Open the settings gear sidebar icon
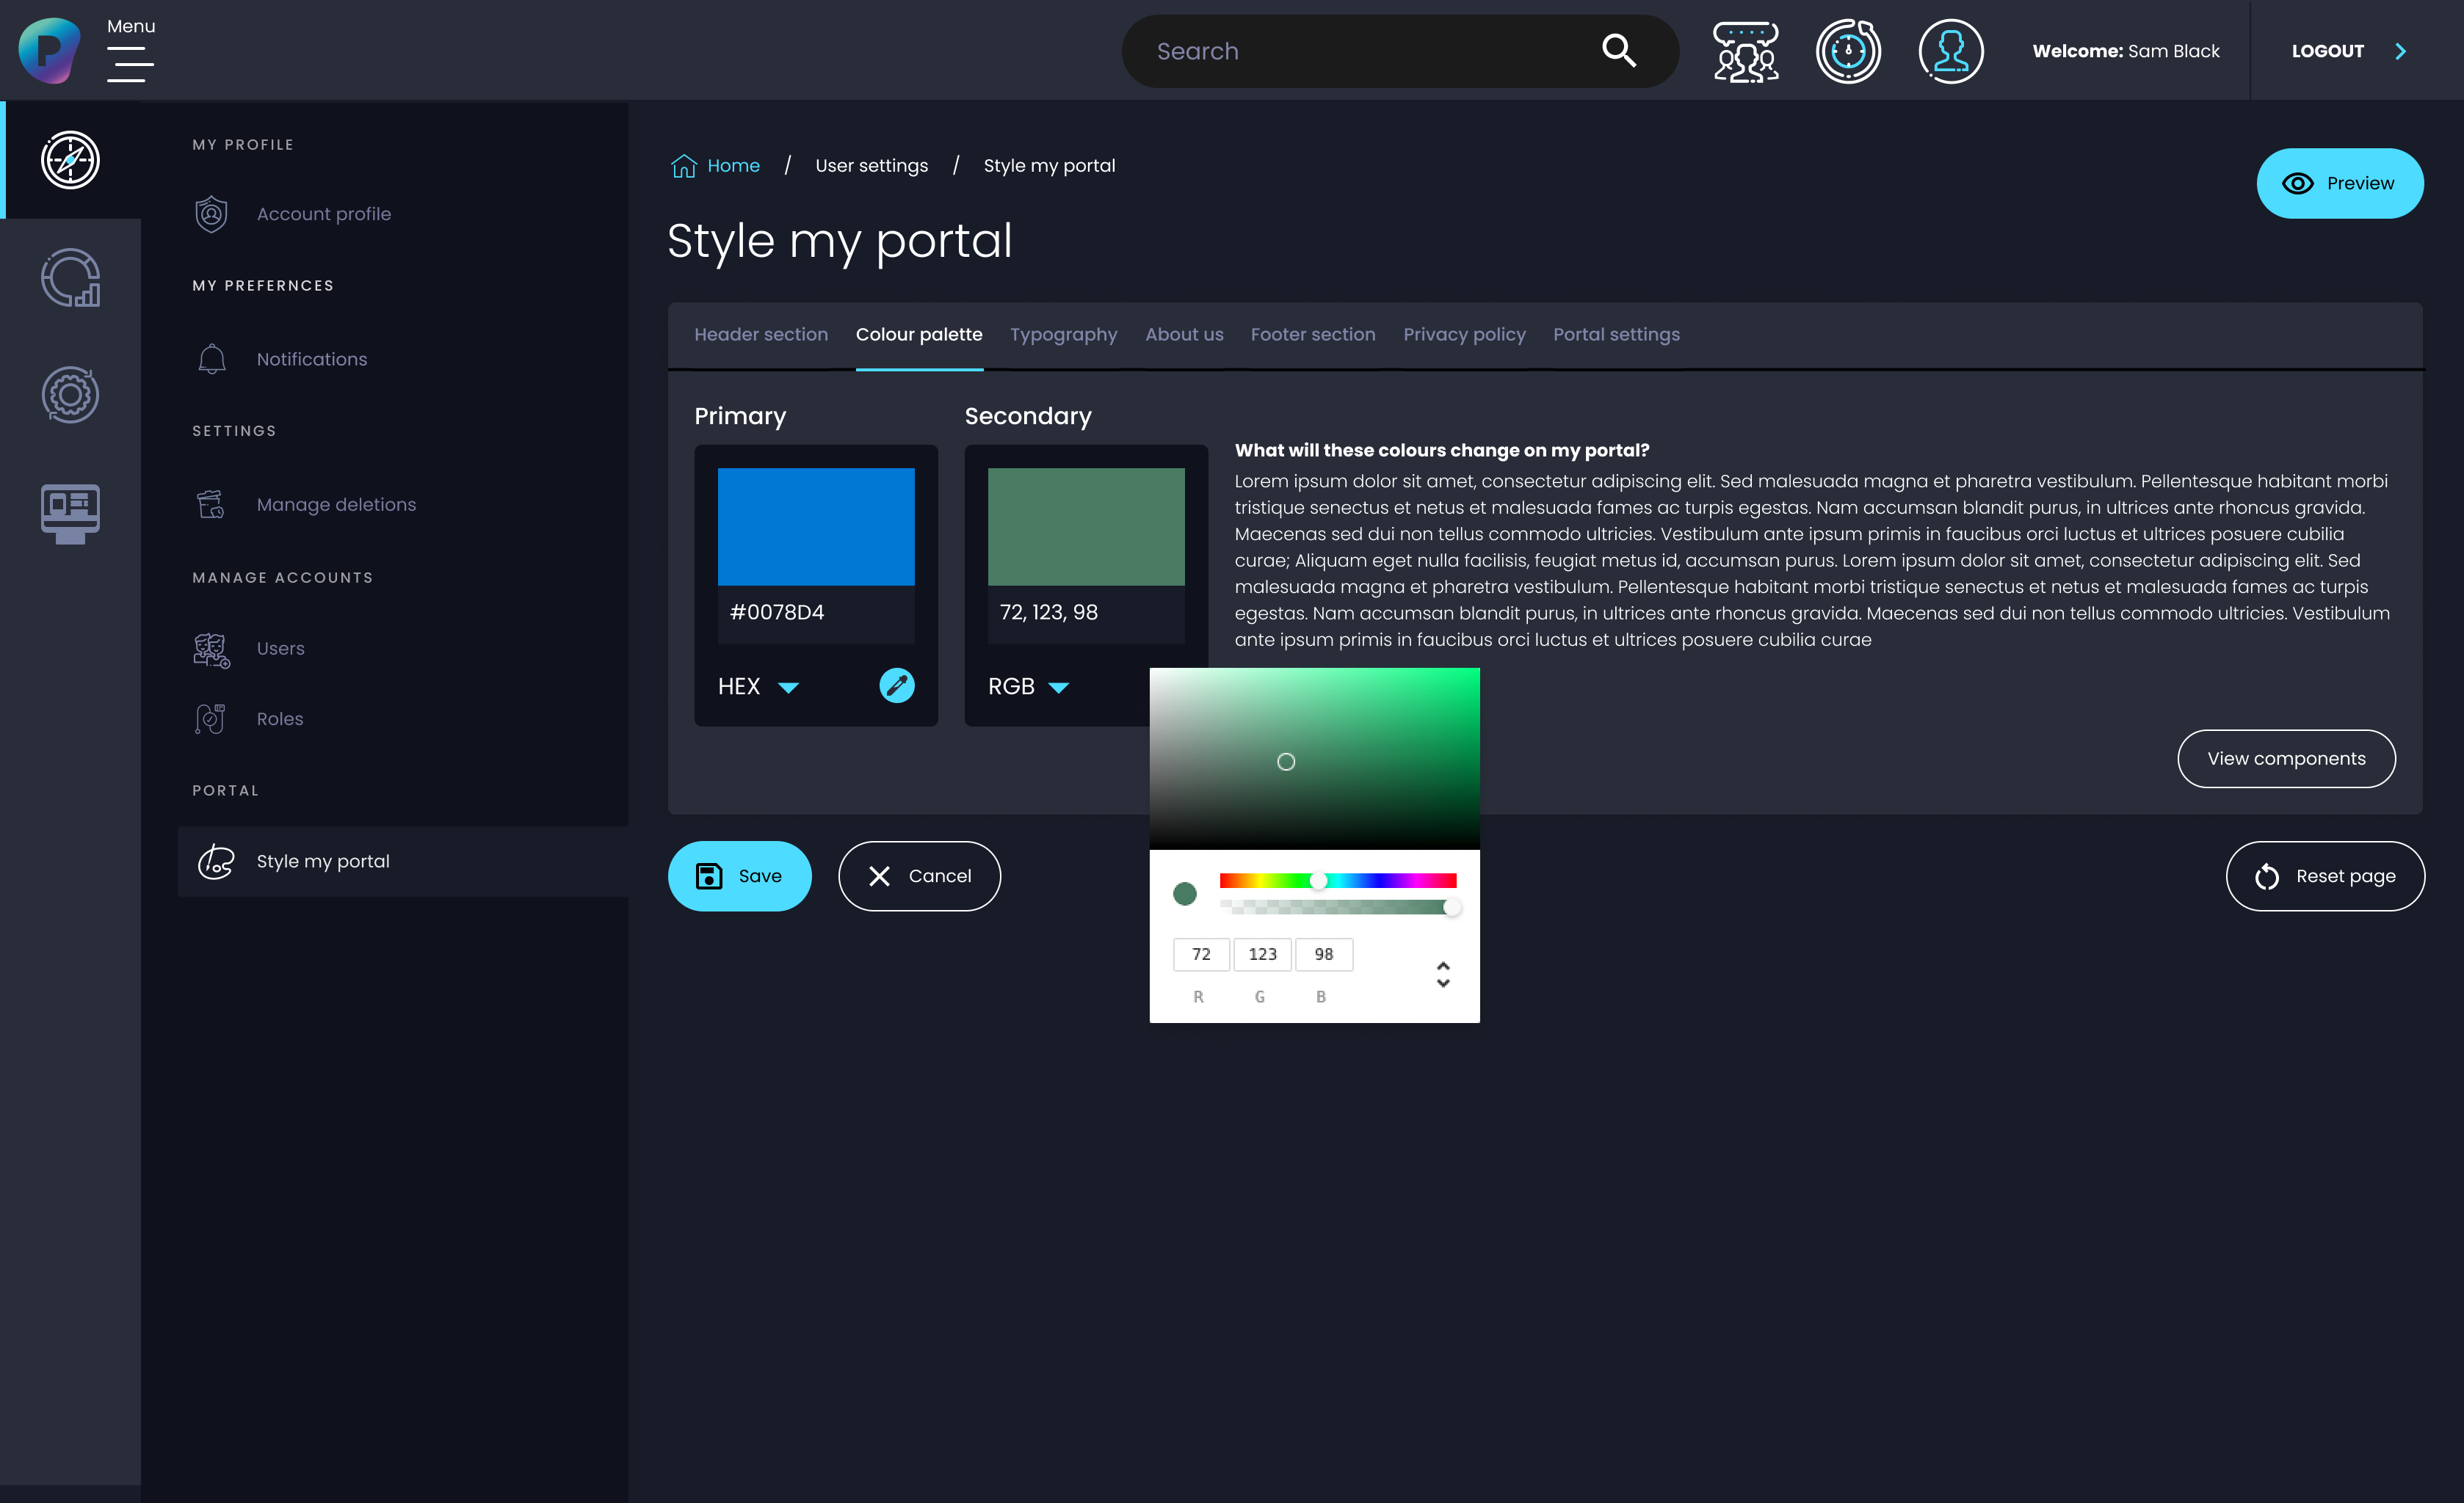The image size is (2464, 1503). coord(70,395)
